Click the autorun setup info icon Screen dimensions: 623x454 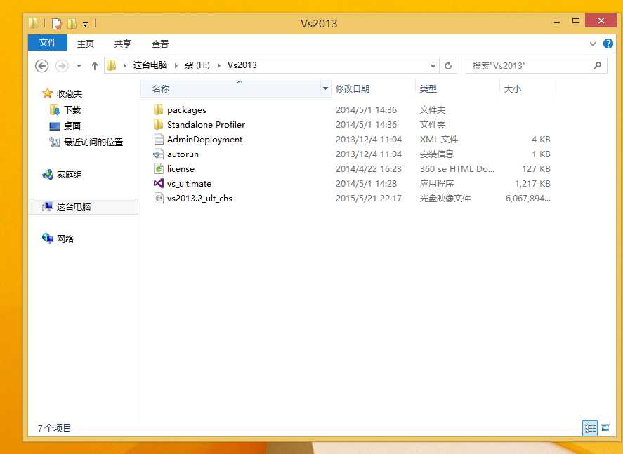point(158,154)
